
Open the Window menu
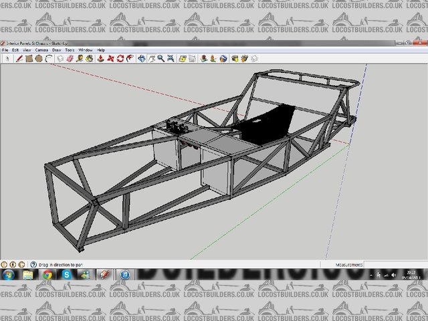pos(86,50)
